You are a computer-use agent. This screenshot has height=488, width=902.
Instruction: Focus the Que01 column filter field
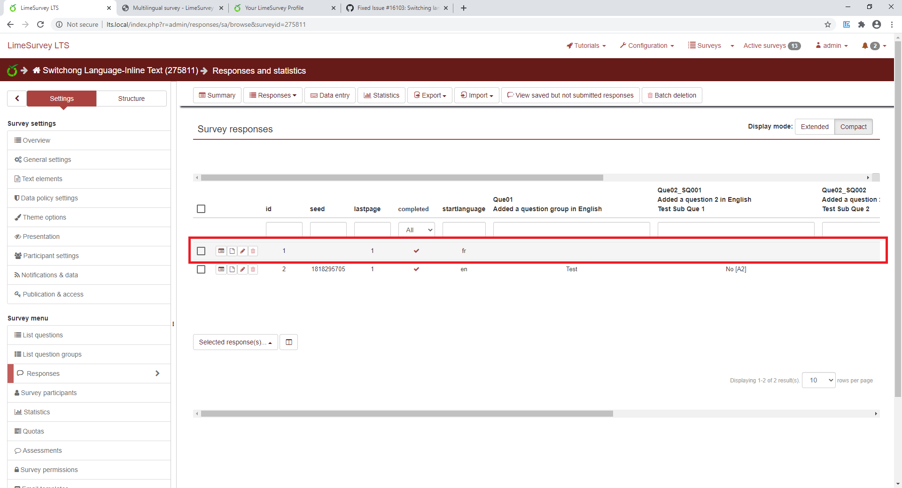[571, 230]
